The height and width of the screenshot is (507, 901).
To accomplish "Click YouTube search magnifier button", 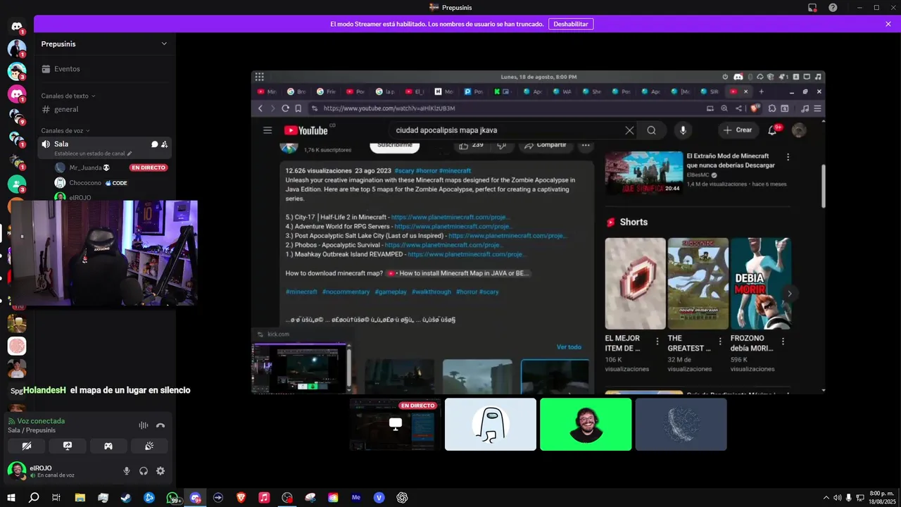I will pyautogui.click(x=652, y=130).
